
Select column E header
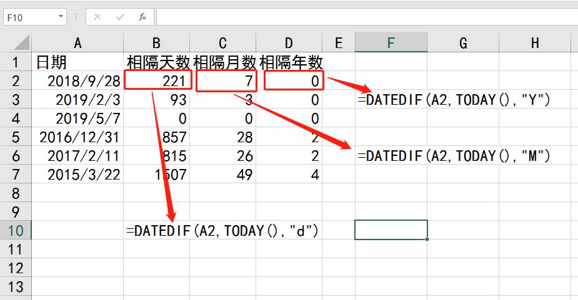pos(339,42)
